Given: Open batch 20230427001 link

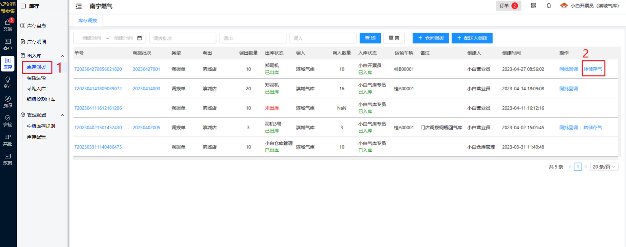Looking at the screenshot, I should pyautogui.click(x=147, y=69).
